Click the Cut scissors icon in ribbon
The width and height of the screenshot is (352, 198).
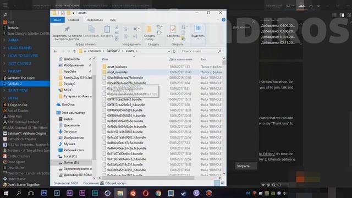pos(117,28)
